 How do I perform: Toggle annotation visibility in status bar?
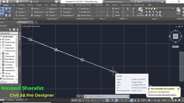pyautogui.click(x=132, y=100)
